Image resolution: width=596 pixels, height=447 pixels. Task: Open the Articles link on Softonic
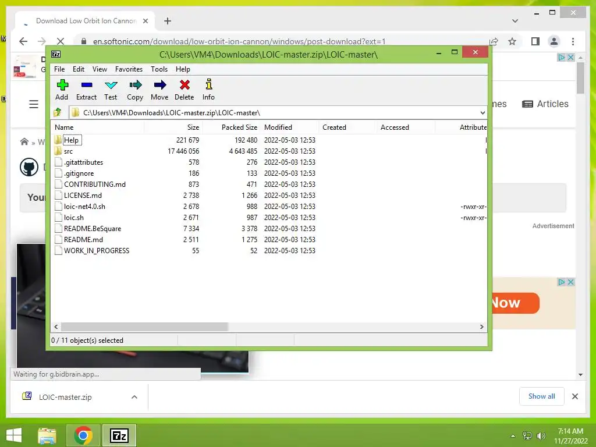pos(545,104)
